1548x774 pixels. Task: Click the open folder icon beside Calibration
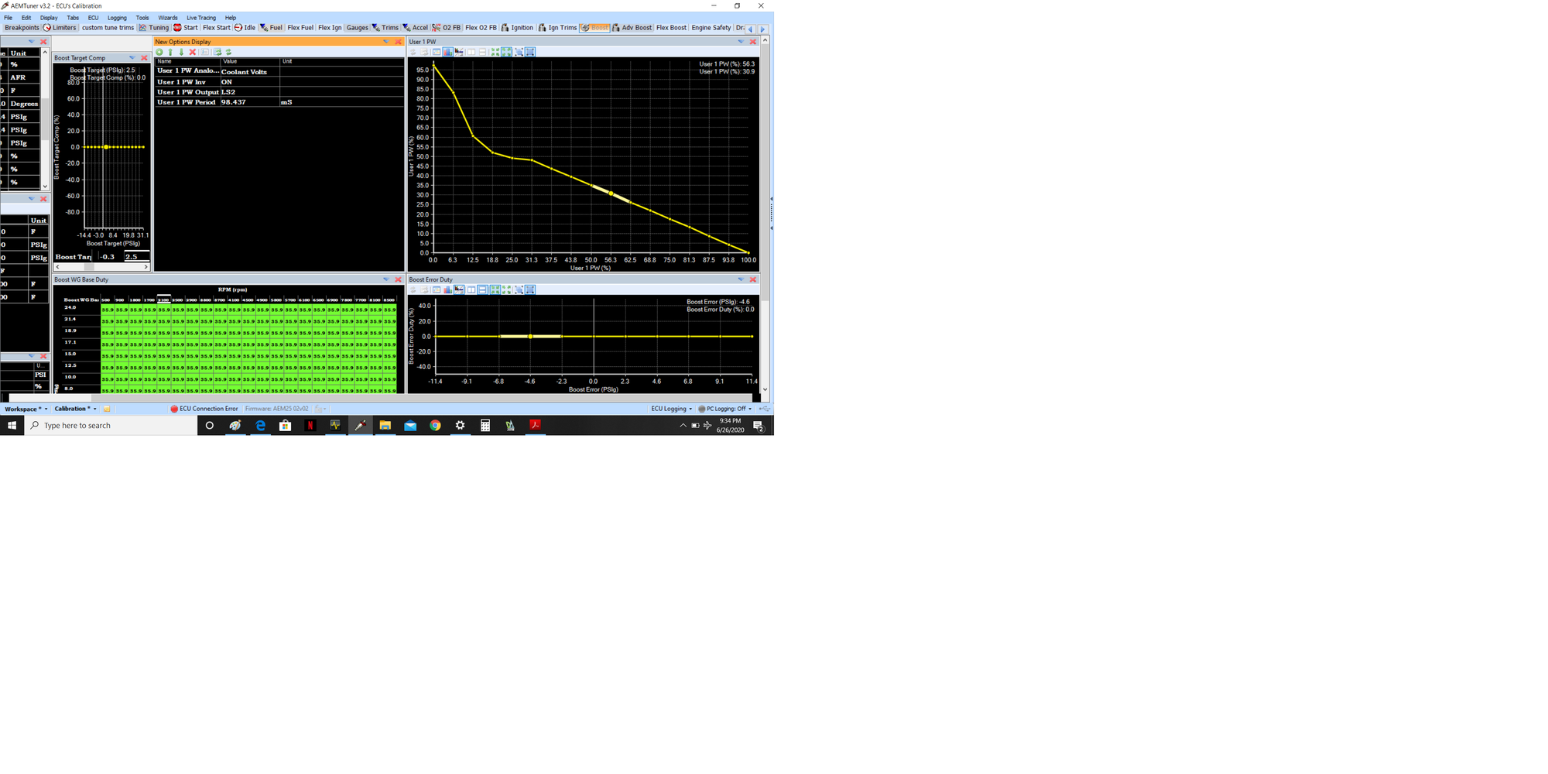pyautogui.click(x=107, y=409)
